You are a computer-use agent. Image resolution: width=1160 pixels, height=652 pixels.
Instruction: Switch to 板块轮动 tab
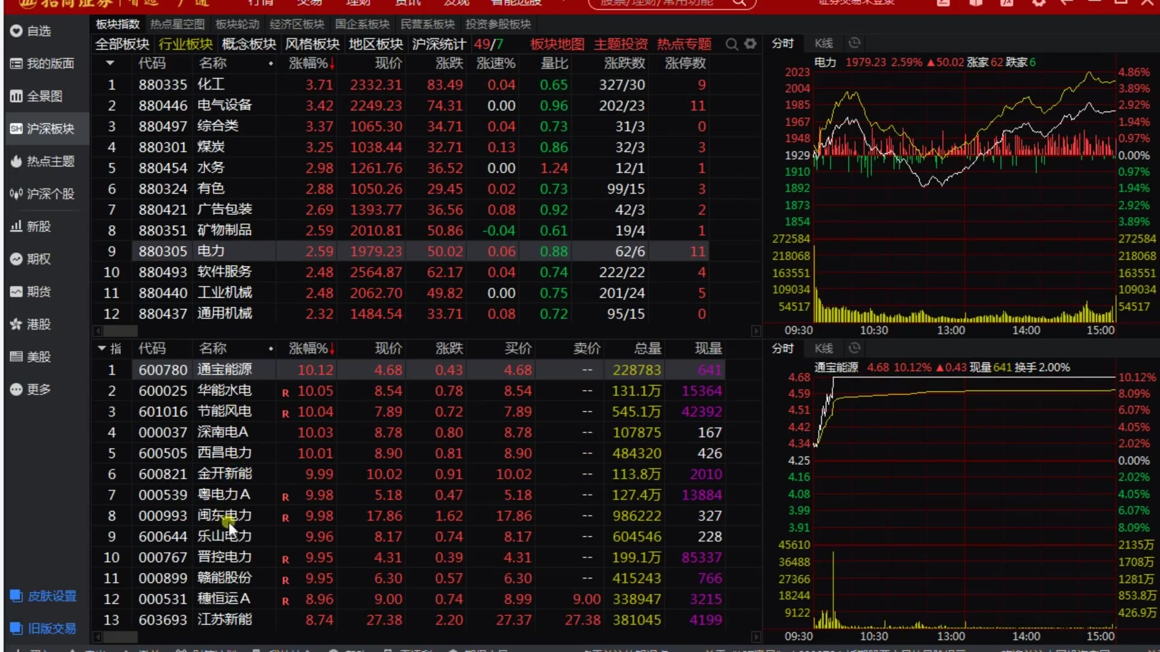237,24
